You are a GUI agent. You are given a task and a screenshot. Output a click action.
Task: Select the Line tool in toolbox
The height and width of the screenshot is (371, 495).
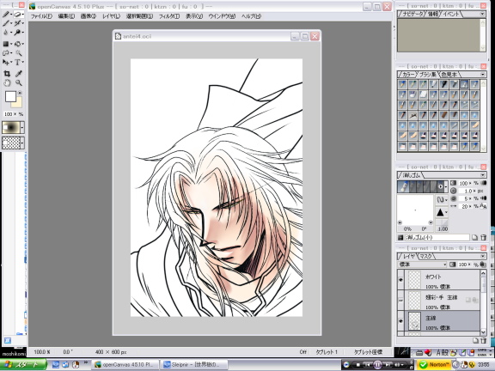click(6, 23)
